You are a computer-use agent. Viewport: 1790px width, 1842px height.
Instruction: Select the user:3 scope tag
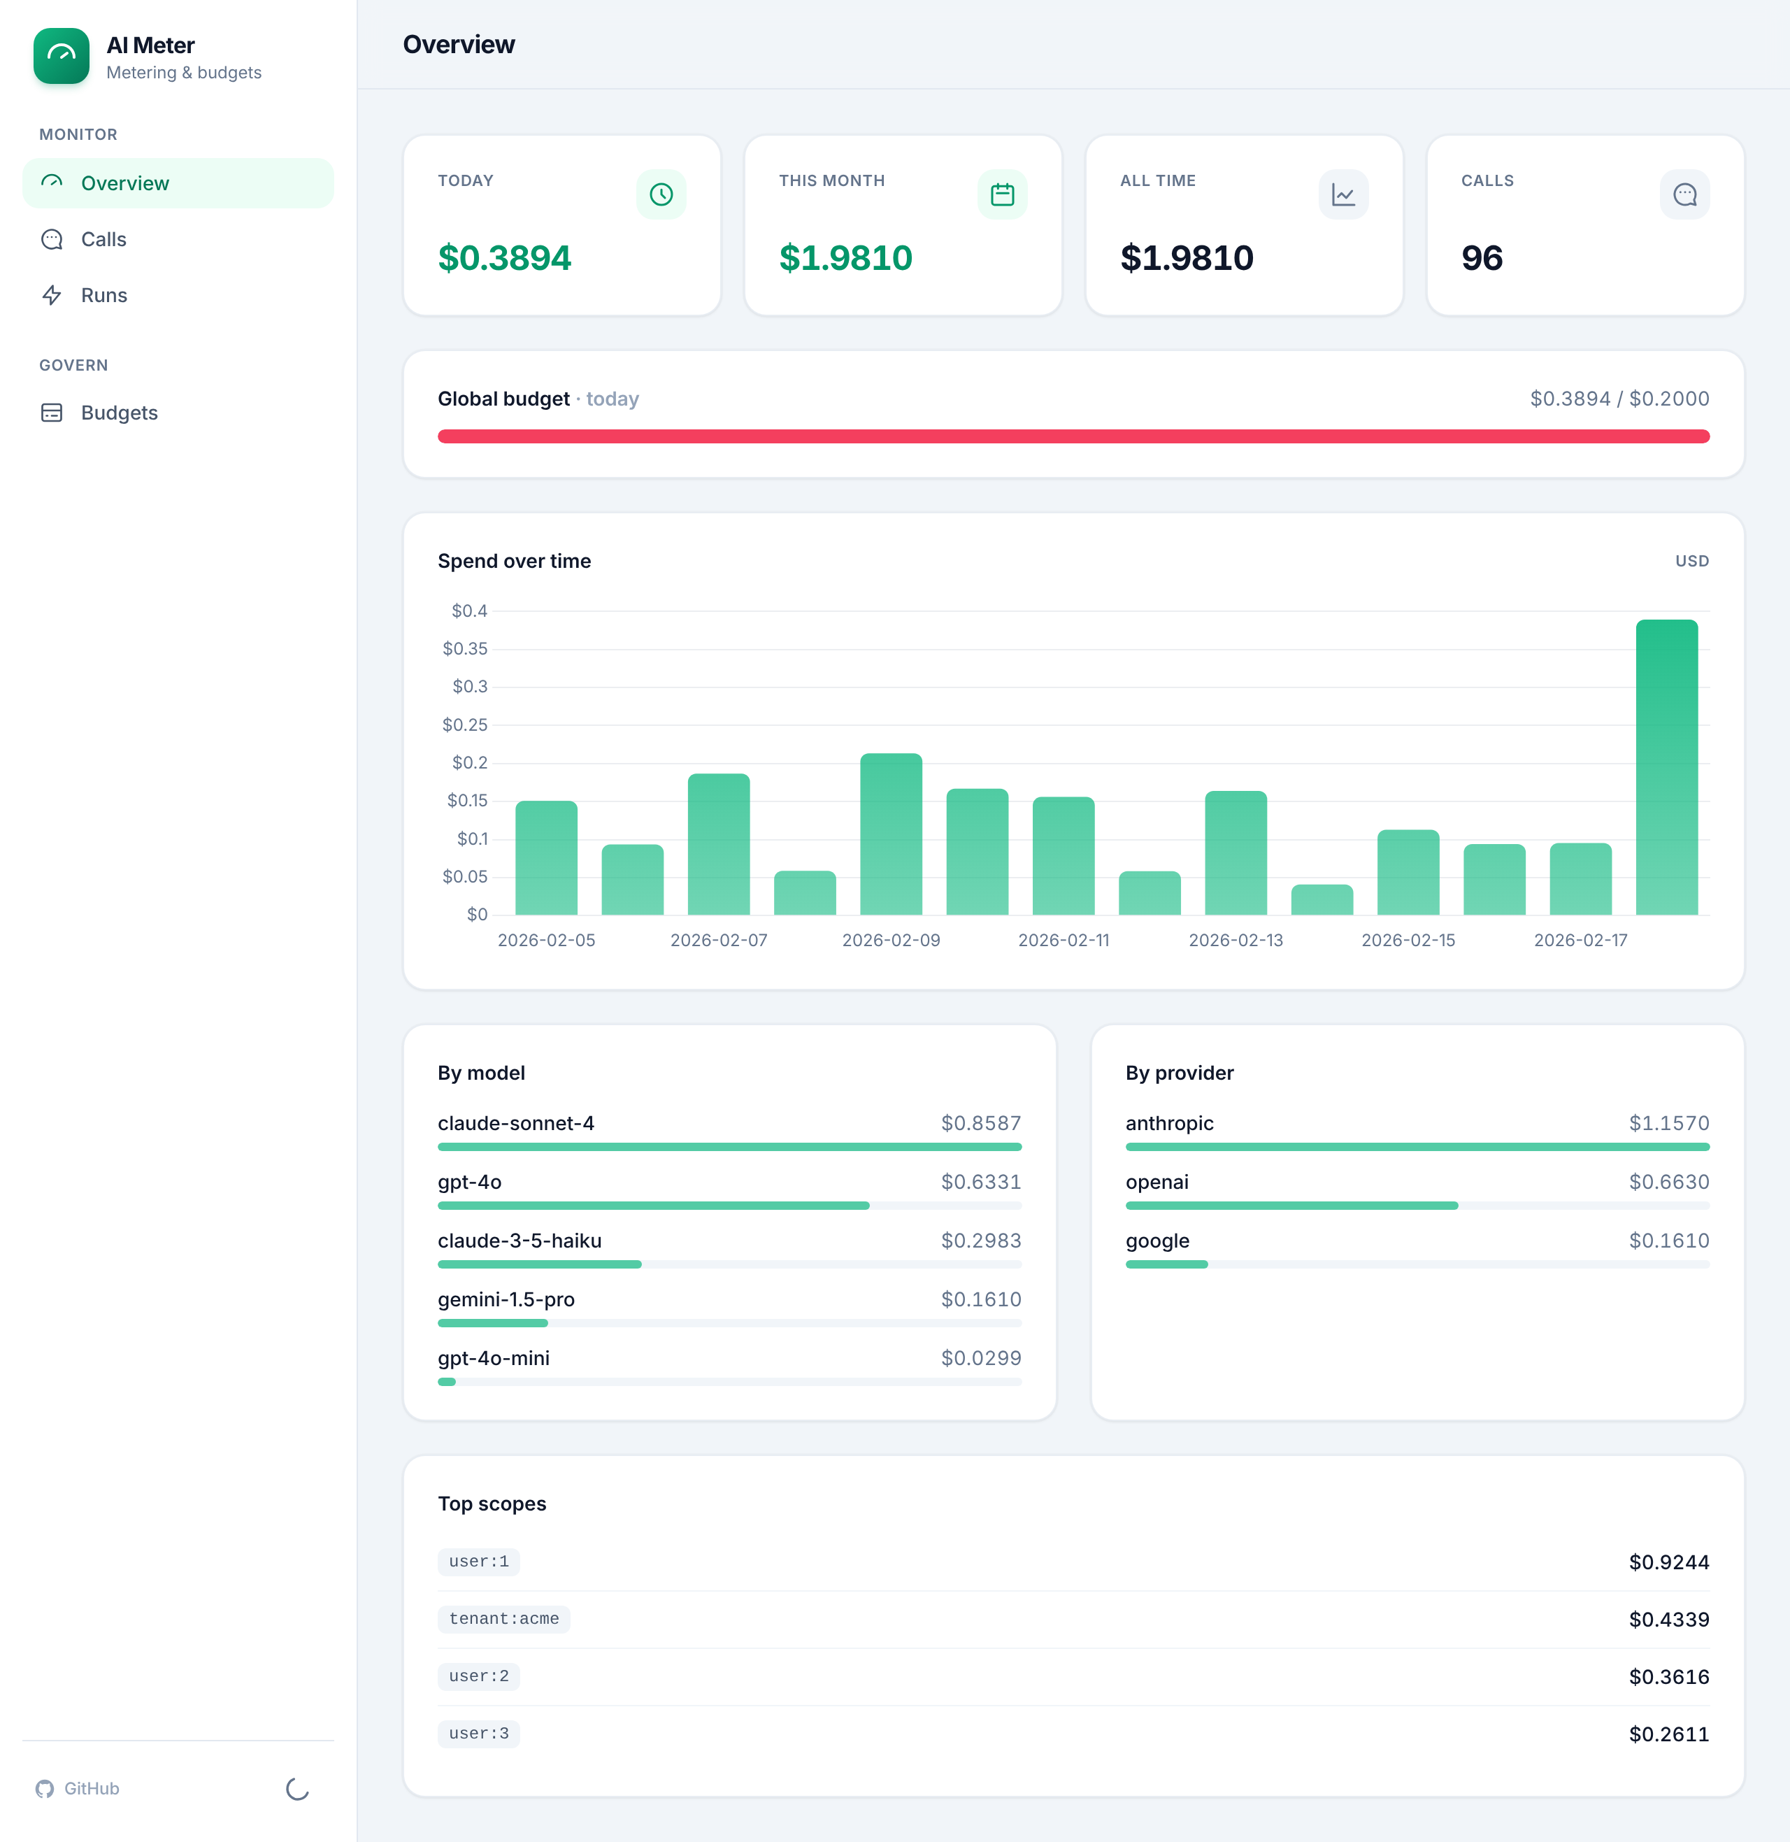[x=478, y=1734]
